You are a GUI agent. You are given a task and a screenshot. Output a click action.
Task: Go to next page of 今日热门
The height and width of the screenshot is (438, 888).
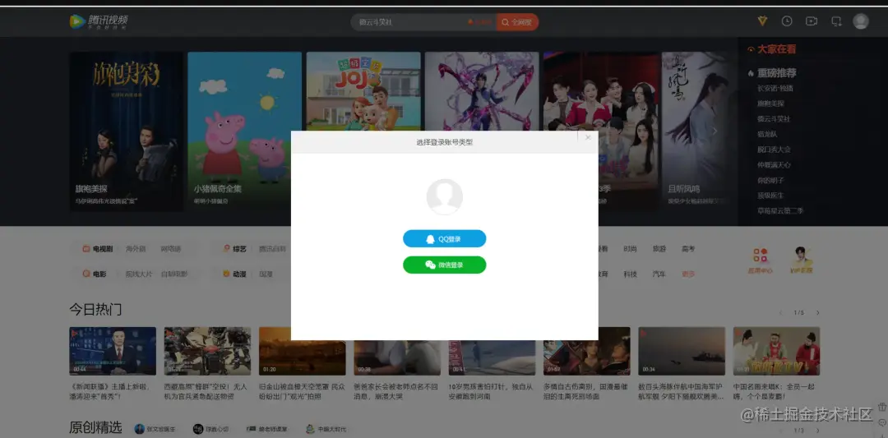(x=817, y=313)
